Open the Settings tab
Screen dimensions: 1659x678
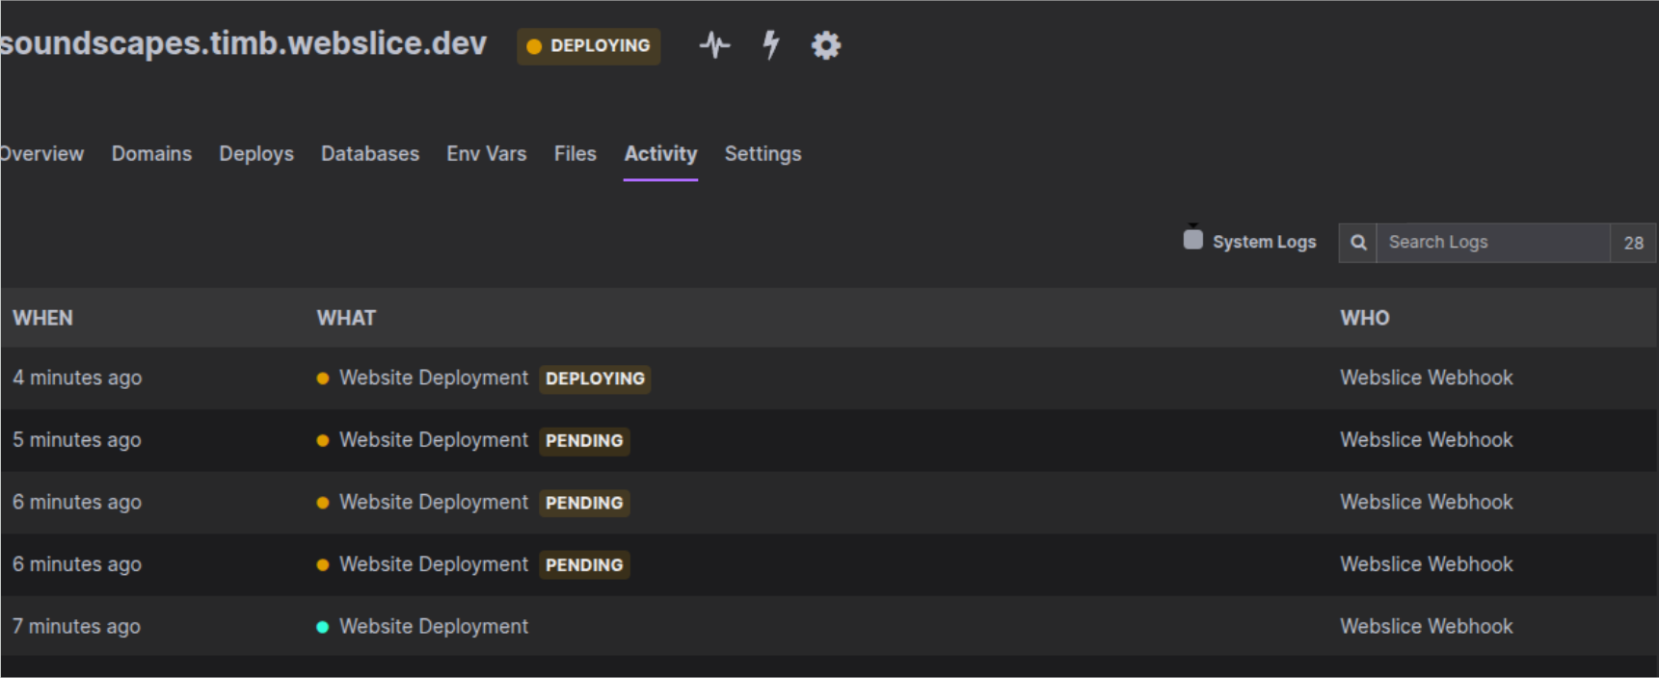pos(762,154)
